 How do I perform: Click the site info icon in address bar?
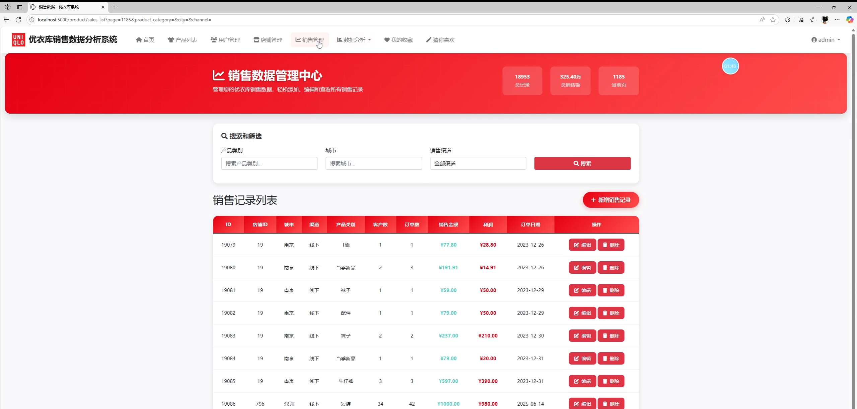(x=32, y=20)
